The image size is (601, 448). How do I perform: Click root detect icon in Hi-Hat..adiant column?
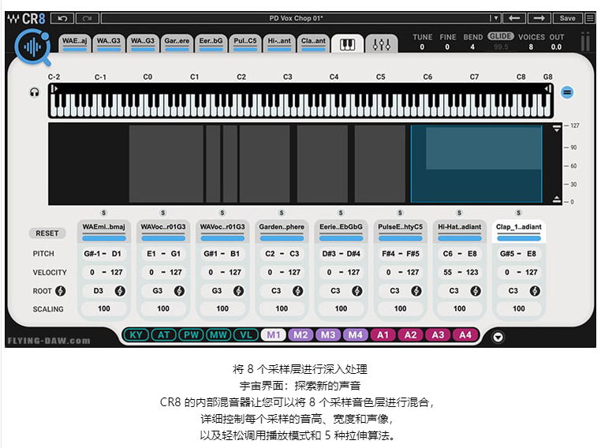[x=476, y=291]
